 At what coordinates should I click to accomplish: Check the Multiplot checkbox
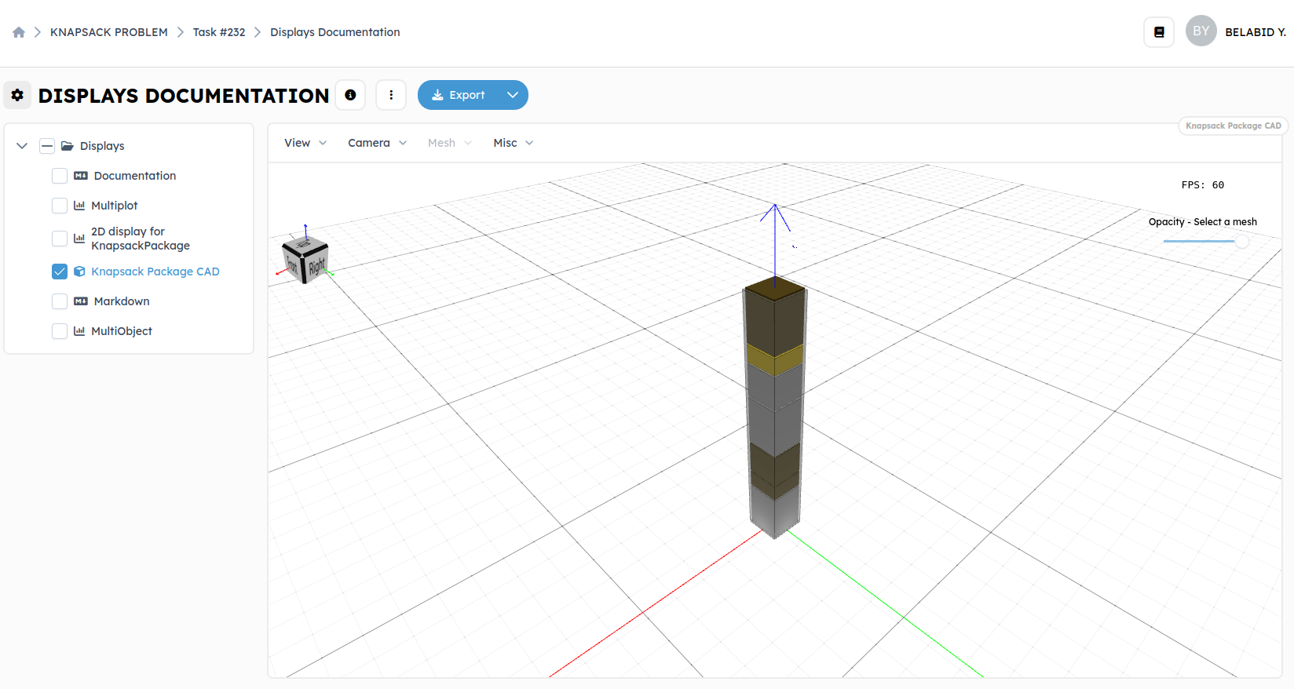(60, 206)
